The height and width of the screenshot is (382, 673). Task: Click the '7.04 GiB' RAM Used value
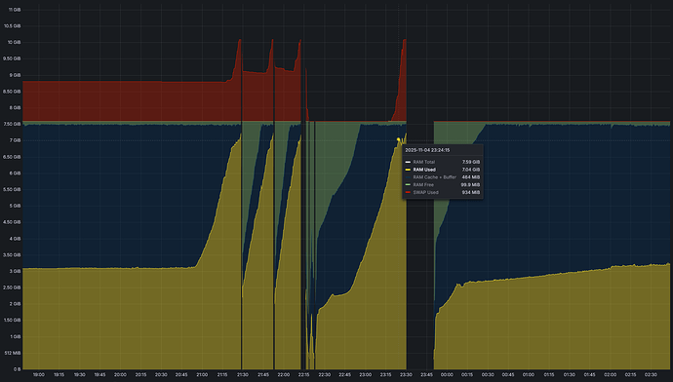point(471,170)
